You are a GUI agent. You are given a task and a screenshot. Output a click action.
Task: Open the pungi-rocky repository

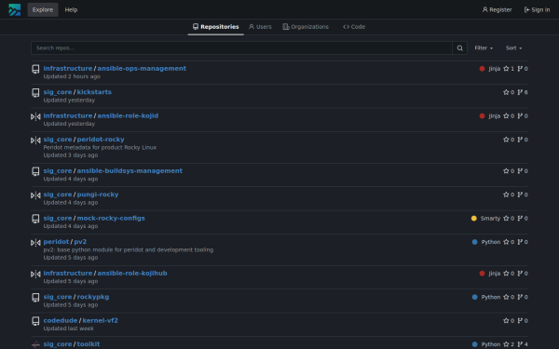(x=98, y=195)
